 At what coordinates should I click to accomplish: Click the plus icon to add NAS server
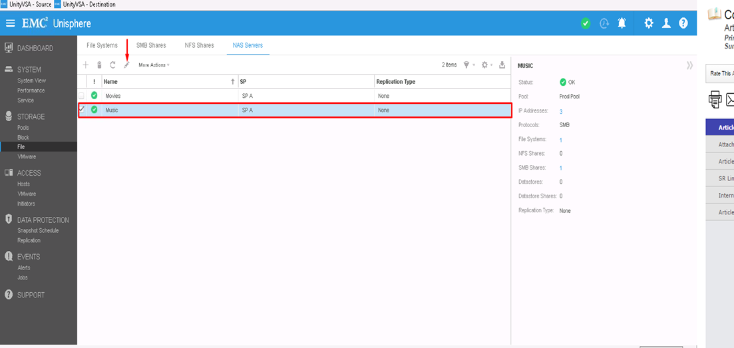click(85, 65)
